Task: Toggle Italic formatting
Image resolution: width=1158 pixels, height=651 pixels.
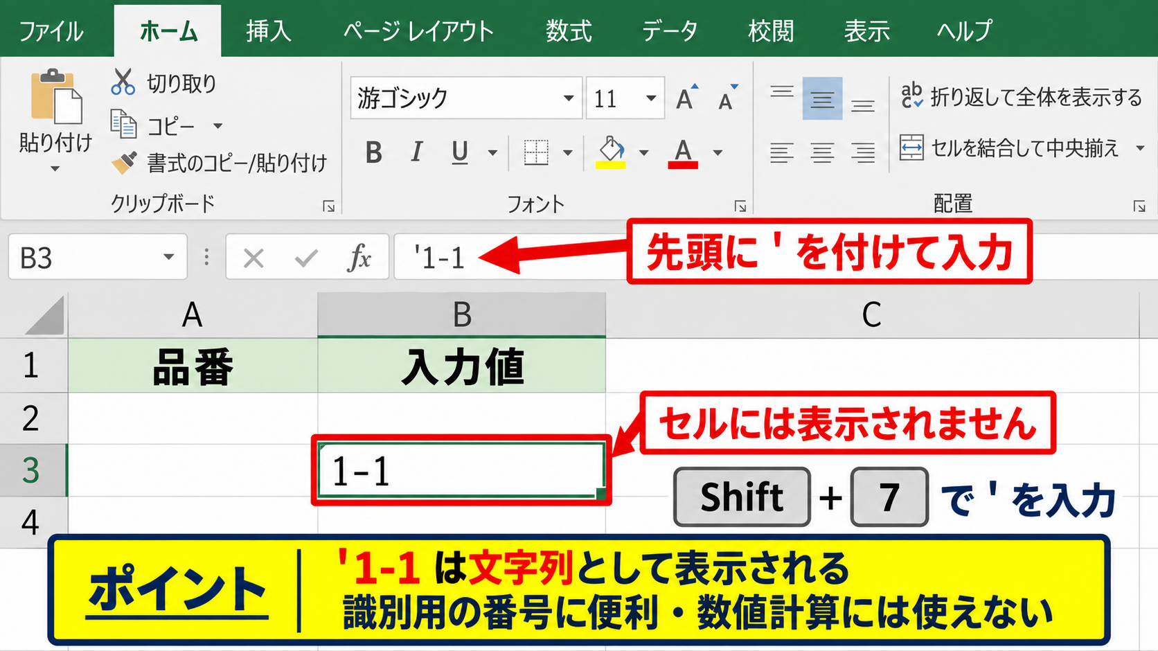Action: [416, 152]
